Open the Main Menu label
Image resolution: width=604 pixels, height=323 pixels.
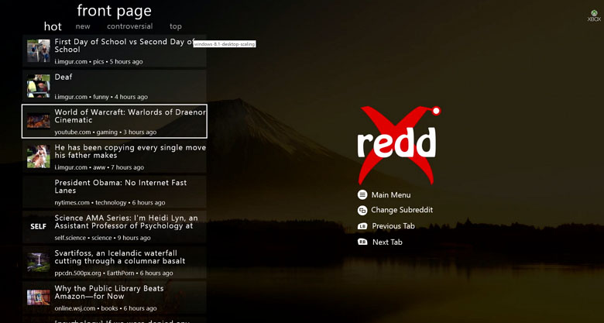coord(391,195)
